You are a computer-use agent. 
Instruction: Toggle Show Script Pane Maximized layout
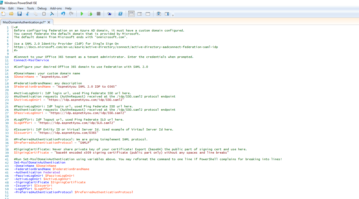coord(148,14)
